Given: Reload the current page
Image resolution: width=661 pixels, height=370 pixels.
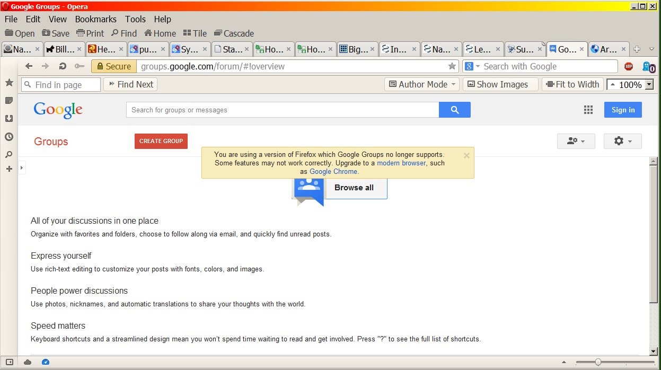Looking at the screenshot, I should pos(63,66).
